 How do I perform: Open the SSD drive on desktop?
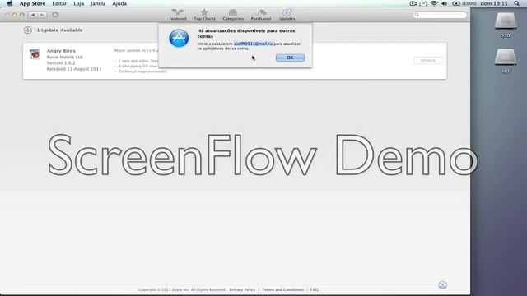506,25
